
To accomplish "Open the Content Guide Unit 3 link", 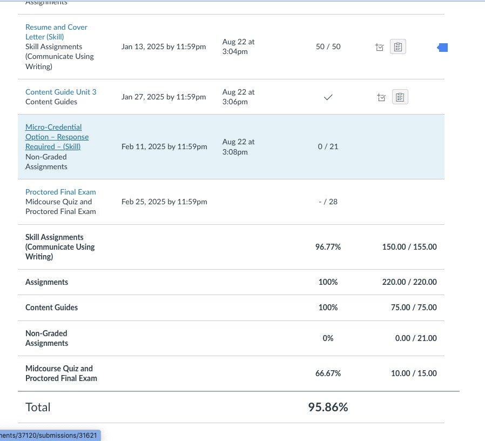I will click(x=61, y=92).
